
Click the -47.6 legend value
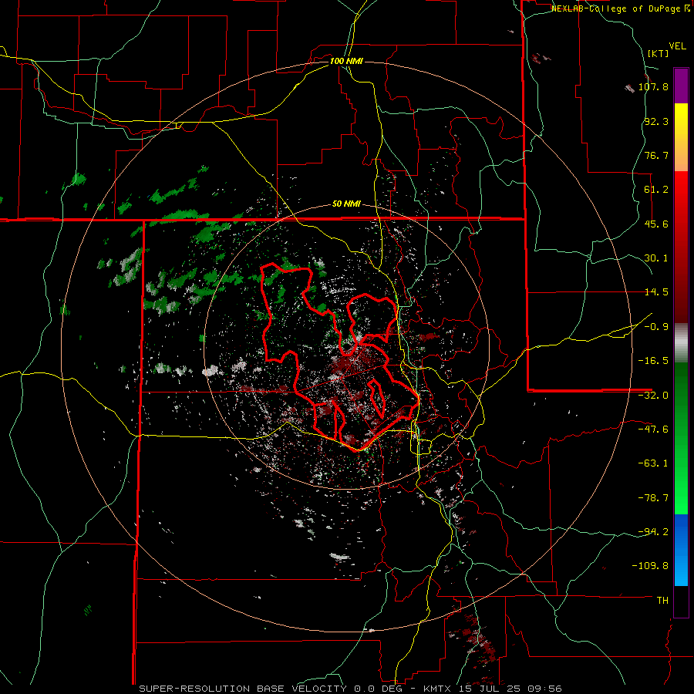653,430
